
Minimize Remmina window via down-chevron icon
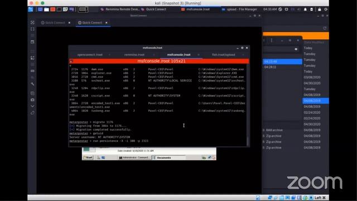point(32,106)
